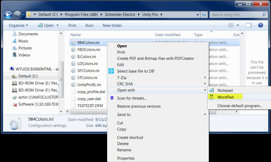
Task: Toggle the preview pane icon
Action: (x=249, y=25)
